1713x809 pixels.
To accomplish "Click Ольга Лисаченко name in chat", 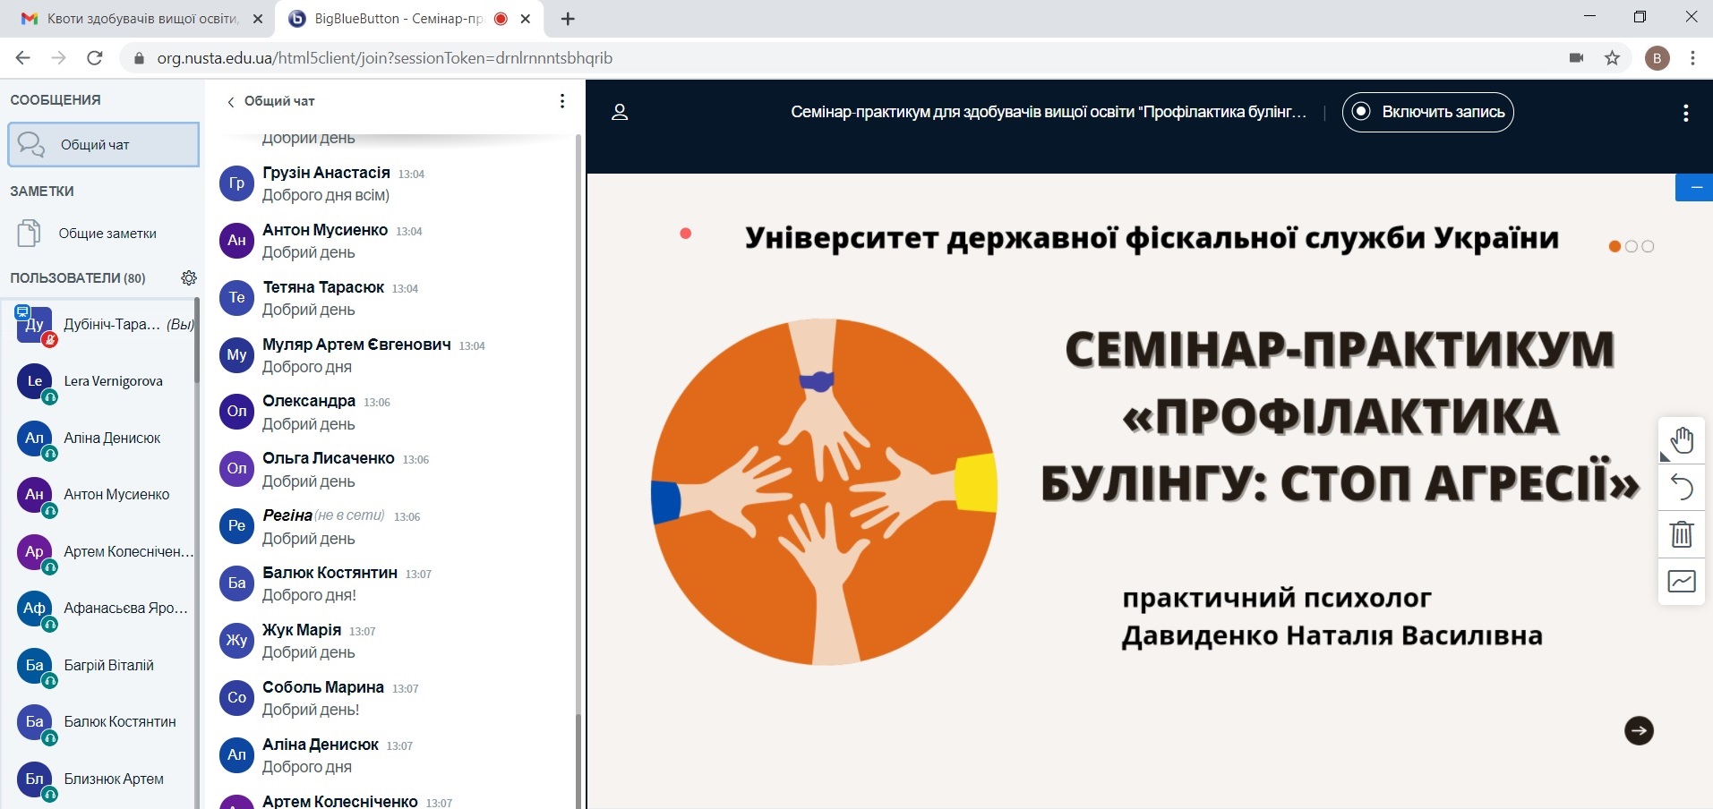I will 328,458.
